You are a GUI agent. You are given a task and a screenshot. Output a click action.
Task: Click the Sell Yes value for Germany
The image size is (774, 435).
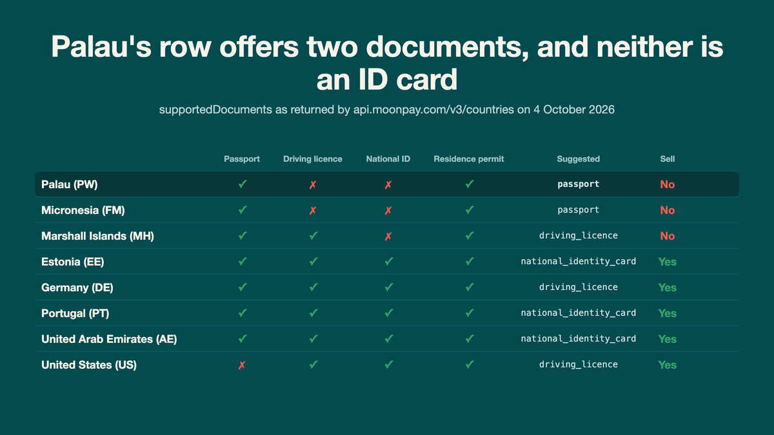pos(668,287)
